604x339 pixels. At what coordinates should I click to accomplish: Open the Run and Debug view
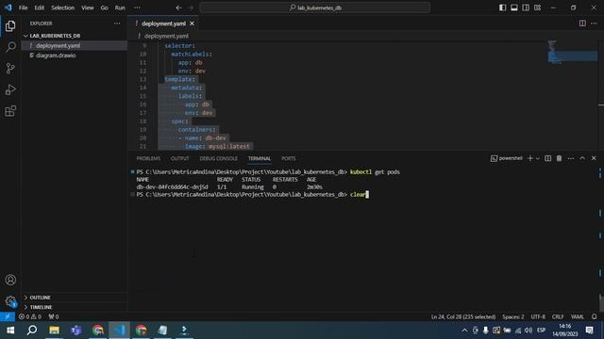point(10,90)
